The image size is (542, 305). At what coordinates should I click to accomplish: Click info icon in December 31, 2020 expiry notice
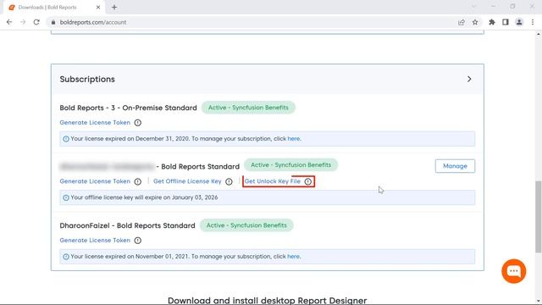click(x=66, y=139)
